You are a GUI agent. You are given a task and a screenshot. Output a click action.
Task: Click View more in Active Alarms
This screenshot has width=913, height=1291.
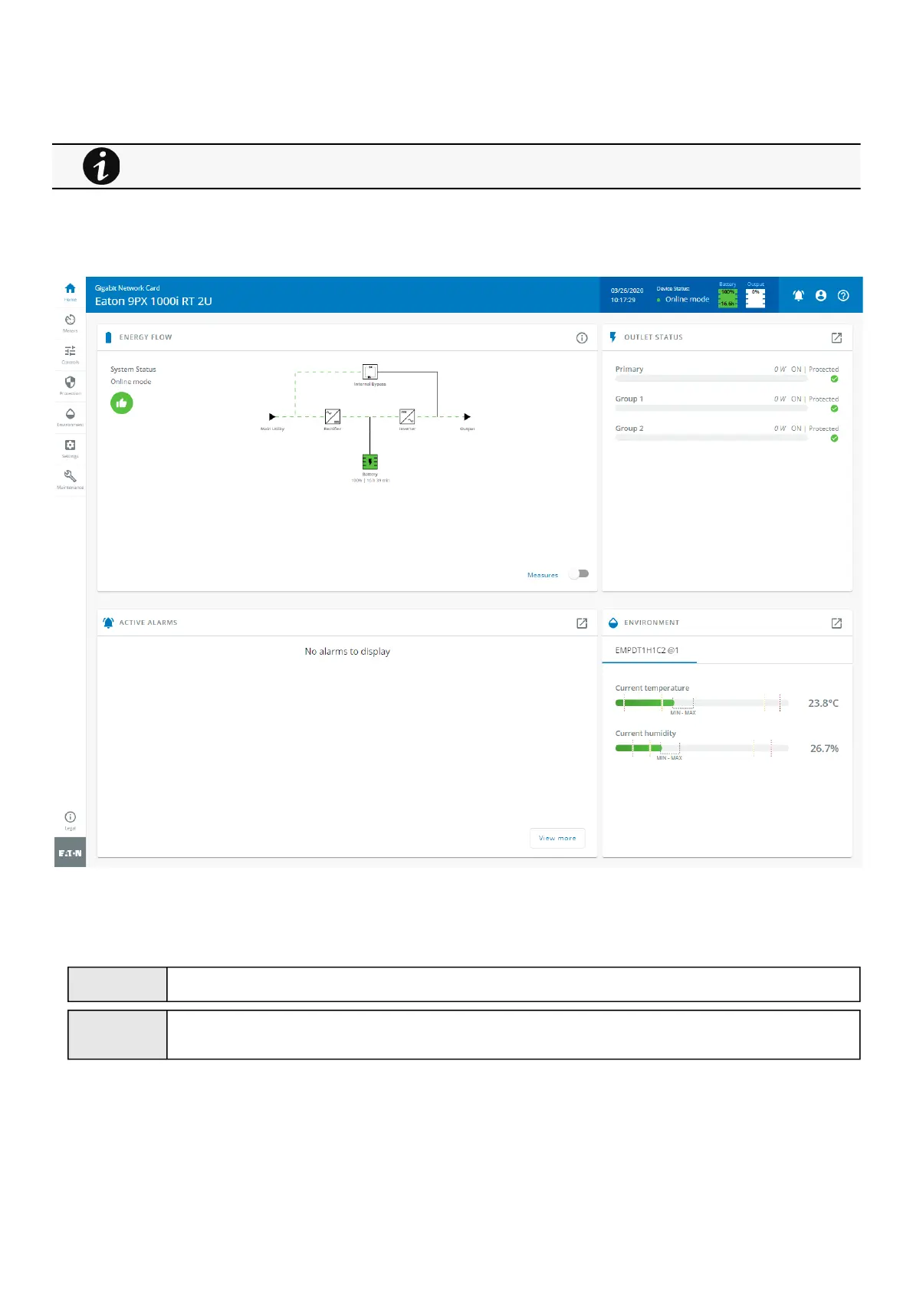(557, 838)
